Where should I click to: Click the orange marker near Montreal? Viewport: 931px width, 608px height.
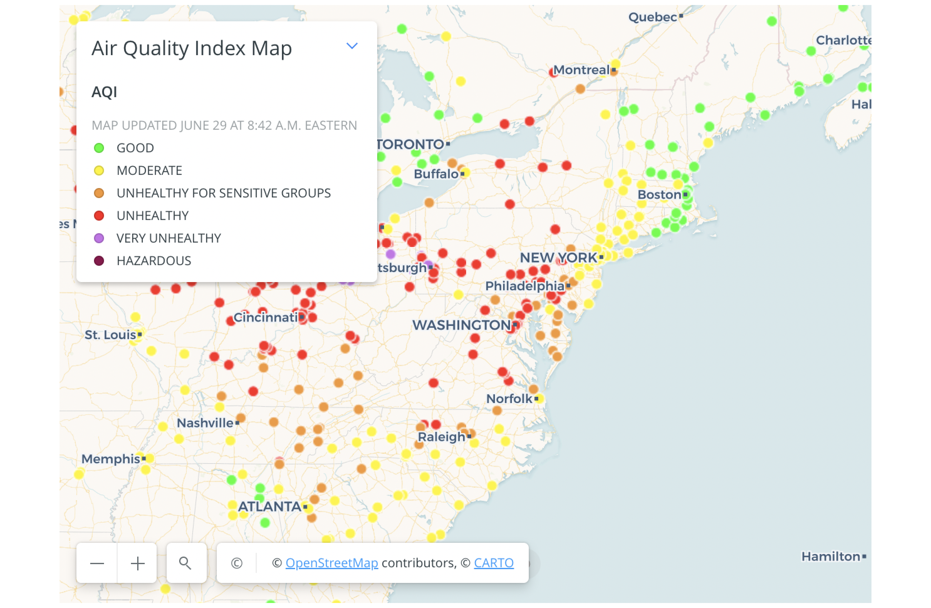pyautogui.click(x=580, y=89)
